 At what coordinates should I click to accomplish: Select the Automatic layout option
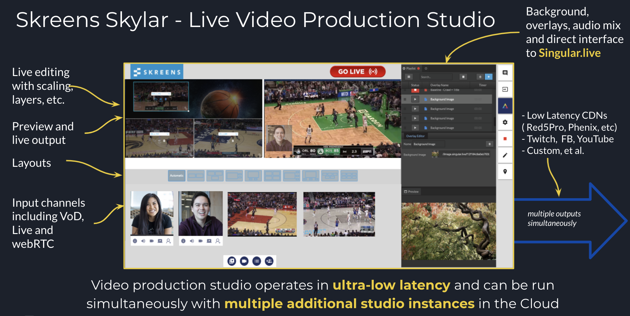[x=176, y=176]
